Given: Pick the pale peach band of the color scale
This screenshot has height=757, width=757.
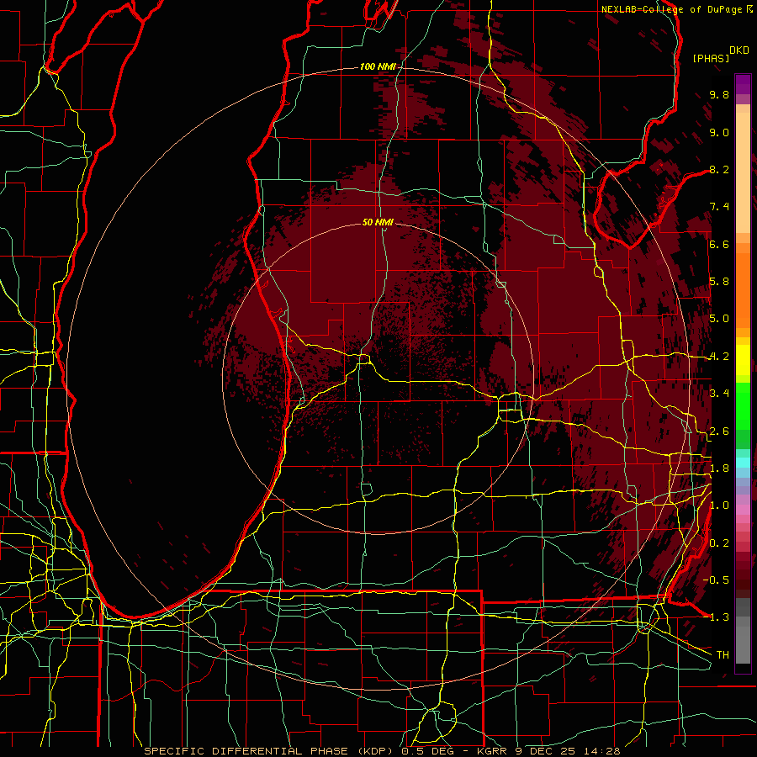Looking at the screenshot, I should (x=743, y=172).
